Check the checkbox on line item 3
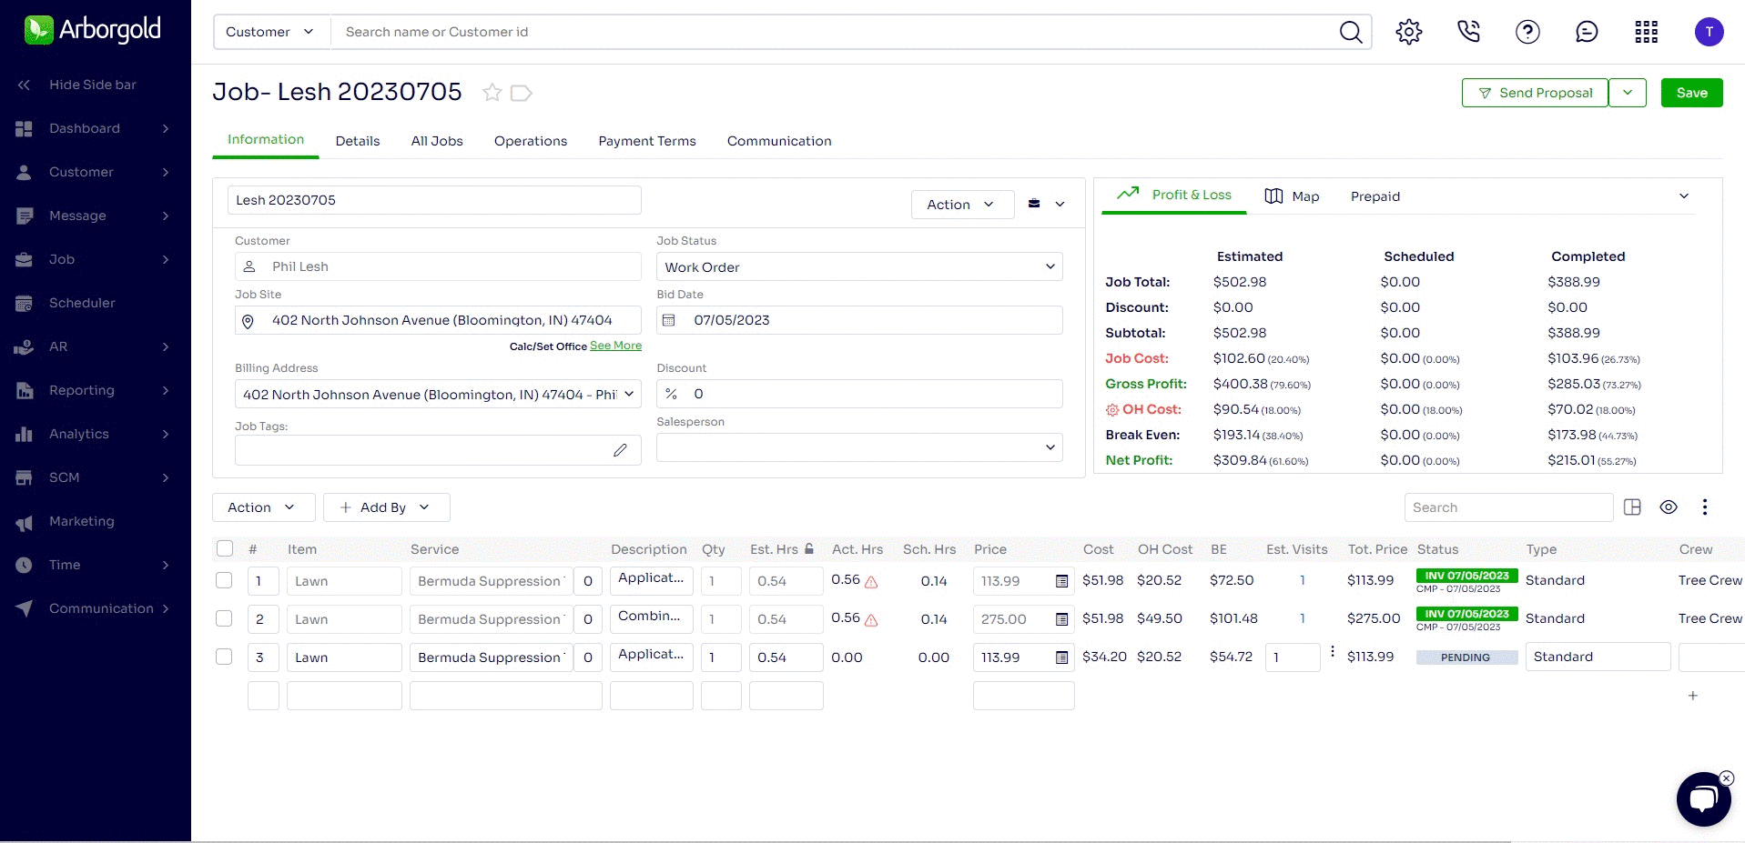 (x=224, y=657)
